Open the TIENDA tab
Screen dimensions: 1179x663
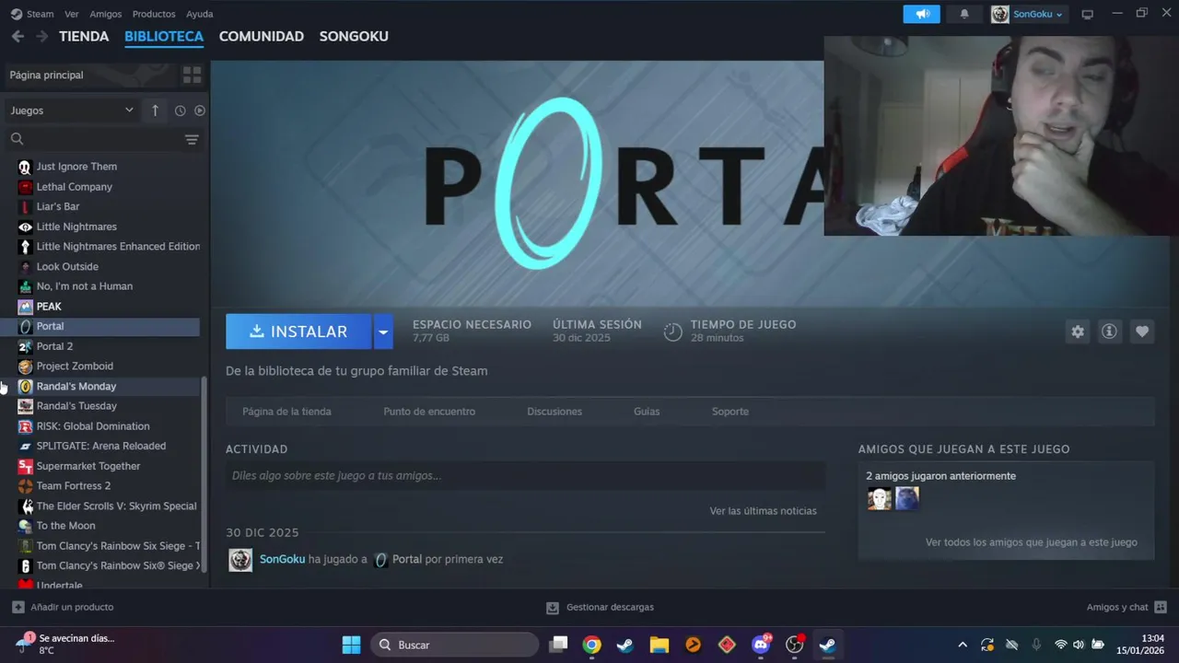click(x=84, y=36)
